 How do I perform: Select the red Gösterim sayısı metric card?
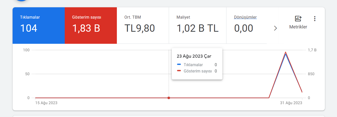[91, 25]
